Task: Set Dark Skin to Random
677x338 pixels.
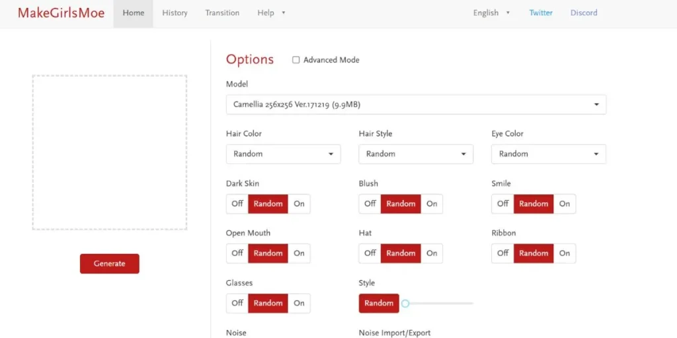Action: click(268, 204)
